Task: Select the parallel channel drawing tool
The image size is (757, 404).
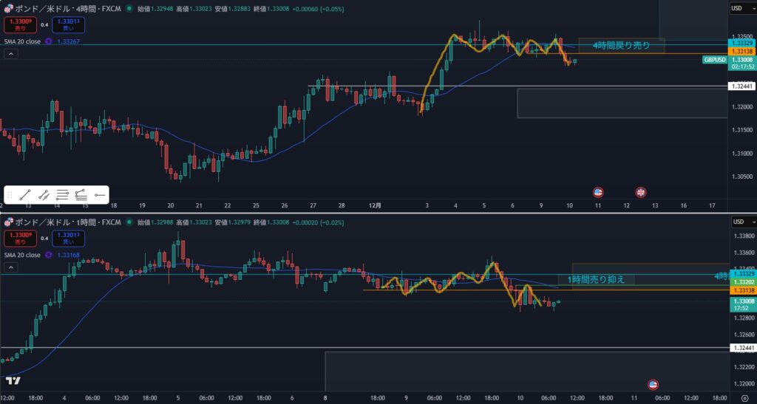Action: coord(44,195)
